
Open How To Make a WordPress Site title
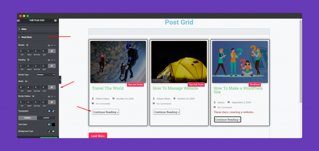pyautogui.click(x=238, y=90)
